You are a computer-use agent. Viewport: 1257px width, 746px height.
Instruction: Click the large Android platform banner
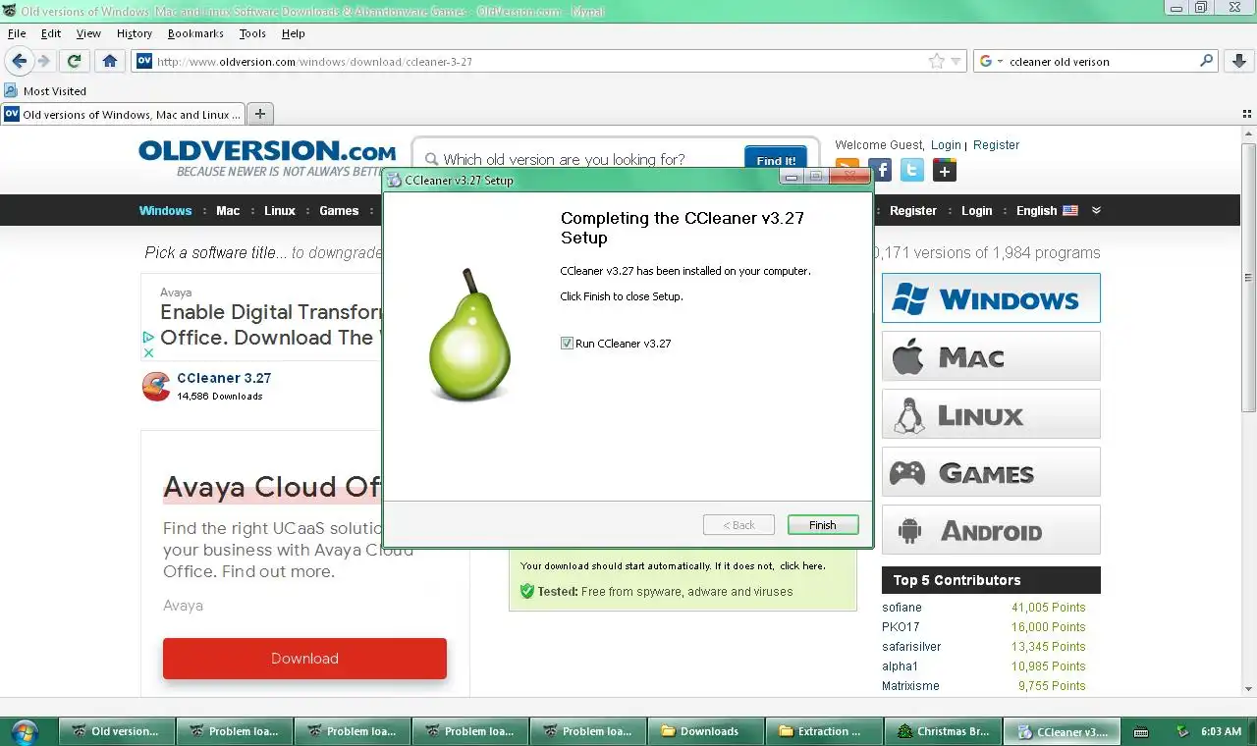[x=991, y=529]
